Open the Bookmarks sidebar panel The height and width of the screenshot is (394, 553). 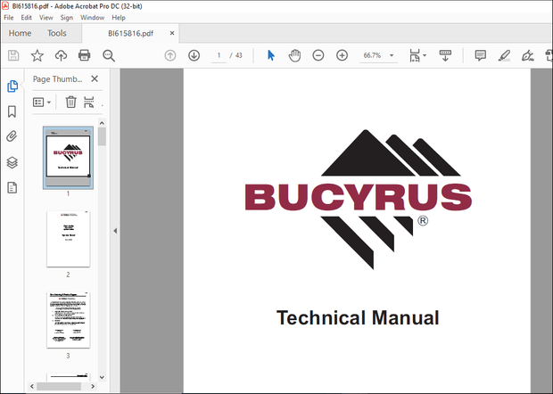12,111
